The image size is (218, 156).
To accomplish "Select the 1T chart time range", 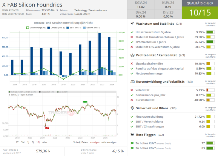I will click(x=17, y=142).
